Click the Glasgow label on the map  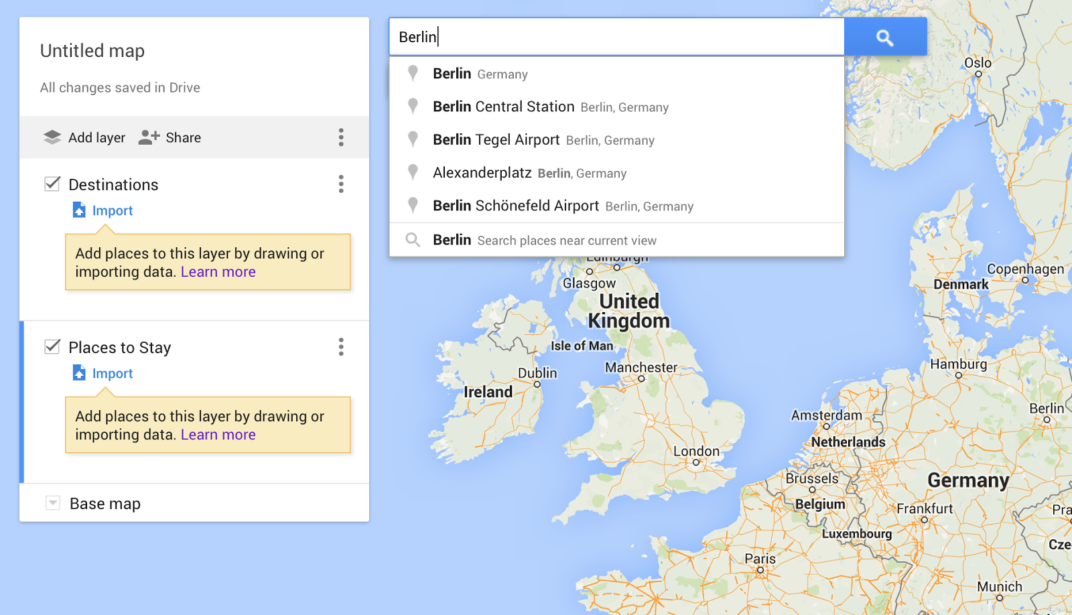tap(590, 283)
